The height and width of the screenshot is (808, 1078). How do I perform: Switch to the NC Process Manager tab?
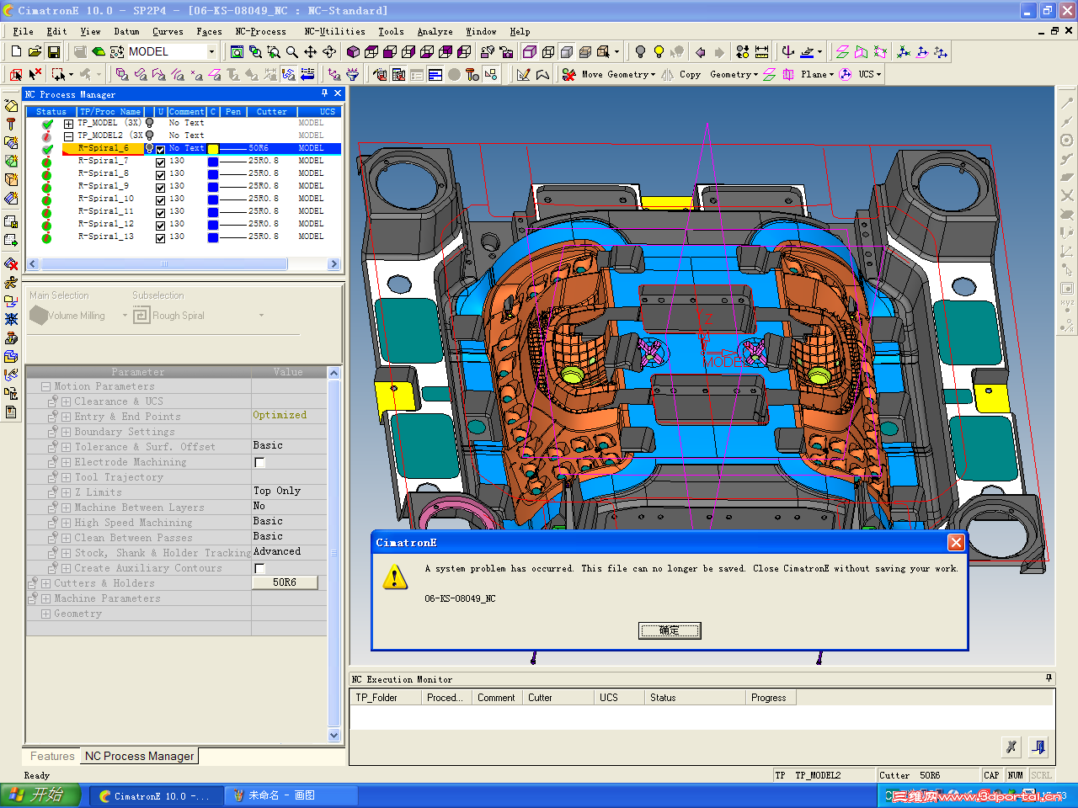[x=139, y=756]
